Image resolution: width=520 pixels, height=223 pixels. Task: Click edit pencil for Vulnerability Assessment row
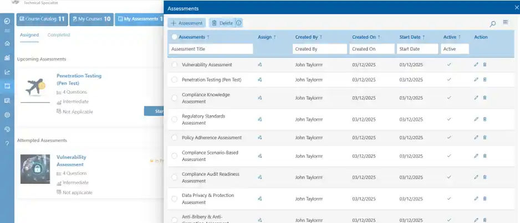click(476, 65)
